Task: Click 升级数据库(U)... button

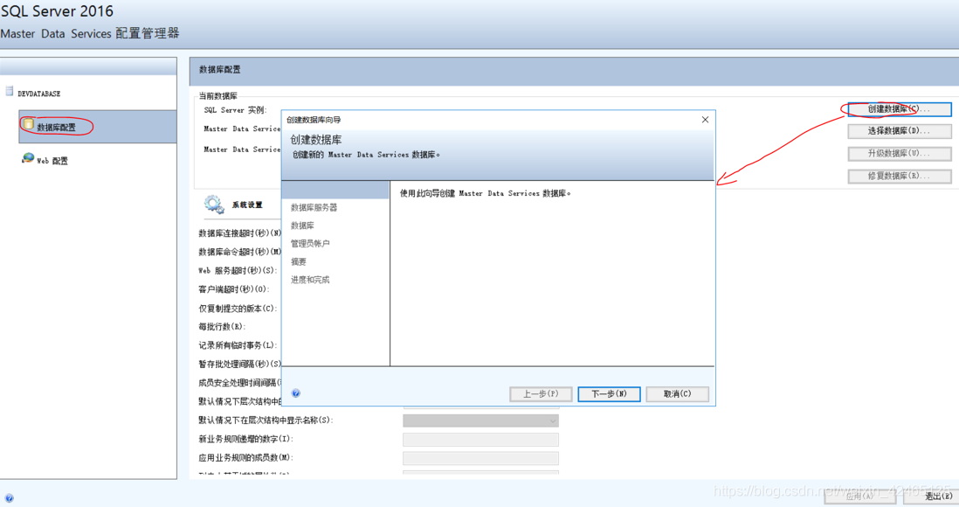Action: (899, 154)
